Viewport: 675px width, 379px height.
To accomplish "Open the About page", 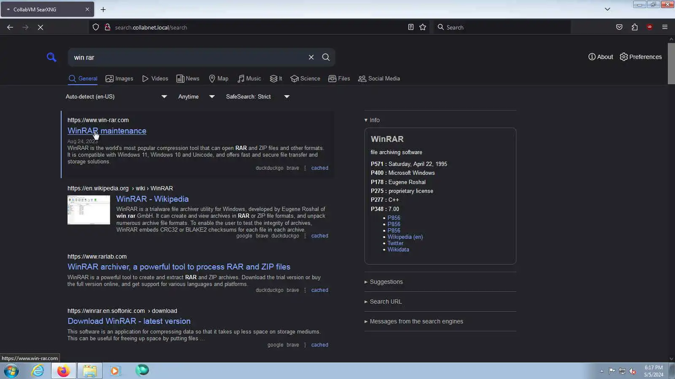I will (601, 57).
